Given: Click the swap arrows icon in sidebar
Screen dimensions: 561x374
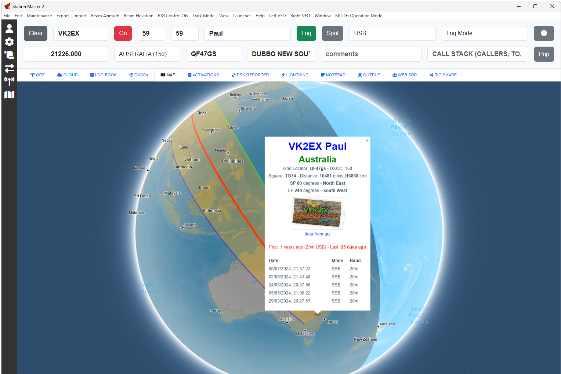Looking at the screenshot, I should point(9,68).
